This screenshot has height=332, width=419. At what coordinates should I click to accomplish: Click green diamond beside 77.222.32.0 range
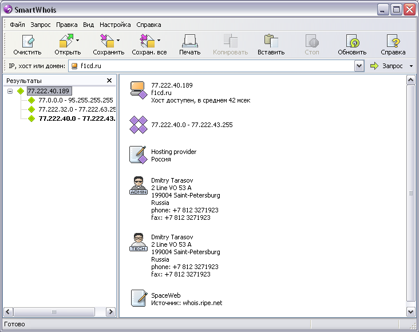pyautogui.click(x=31, y=109)
